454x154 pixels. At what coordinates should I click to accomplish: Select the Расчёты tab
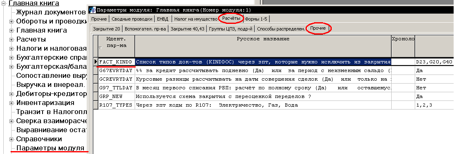(231, 18)
